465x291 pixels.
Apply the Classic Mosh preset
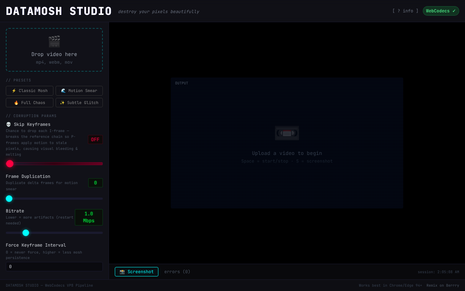coord(29,91)
